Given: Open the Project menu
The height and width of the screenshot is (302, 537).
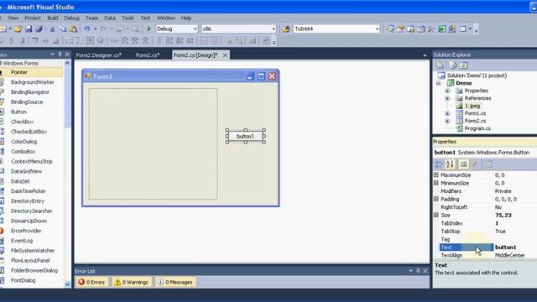Looking at the screenshot, I should coord(33,18).
